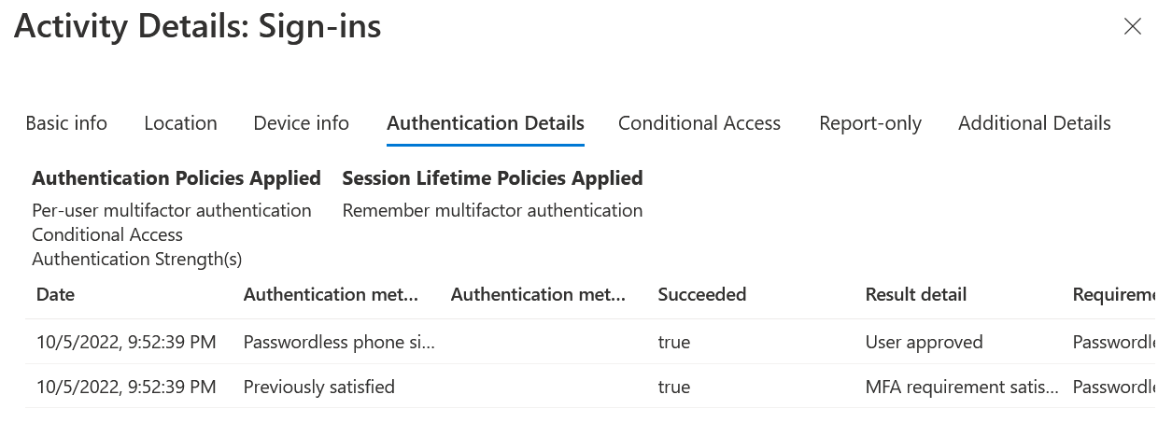The image size is (1172, 423).
Task: Click the first Authentication method column header
Action: click(331, 295)
